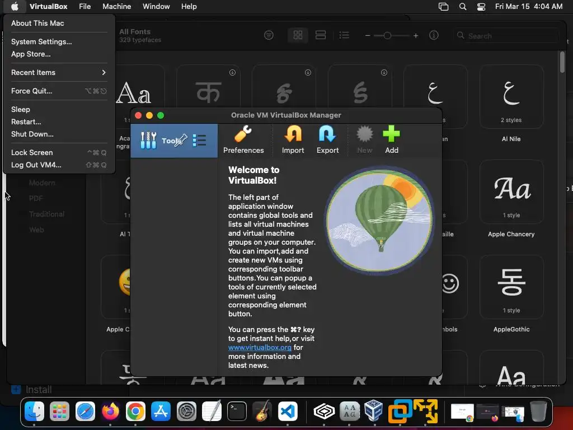Image resolution: width=573 pixels, height=430 pixels.
Task: Open the Window menu
Action: point(156,6)
